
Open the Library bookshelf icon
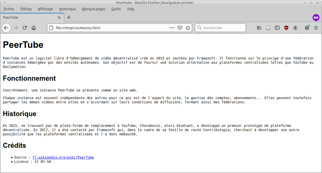pyautogui.click(x=259, y=28)
